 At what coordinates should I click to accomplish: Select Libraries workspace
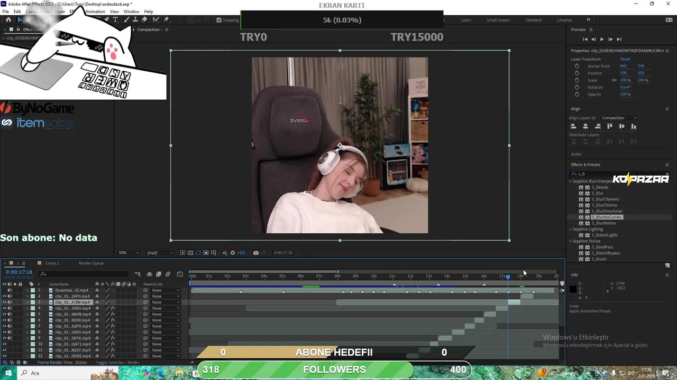pos(564,20)
